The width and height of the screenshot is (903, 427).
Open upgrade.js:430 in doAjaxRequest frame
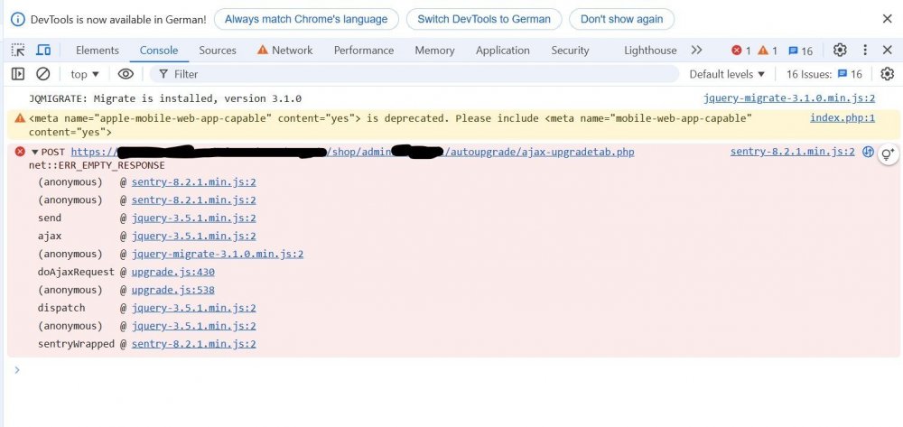click(x=172, y=272)
